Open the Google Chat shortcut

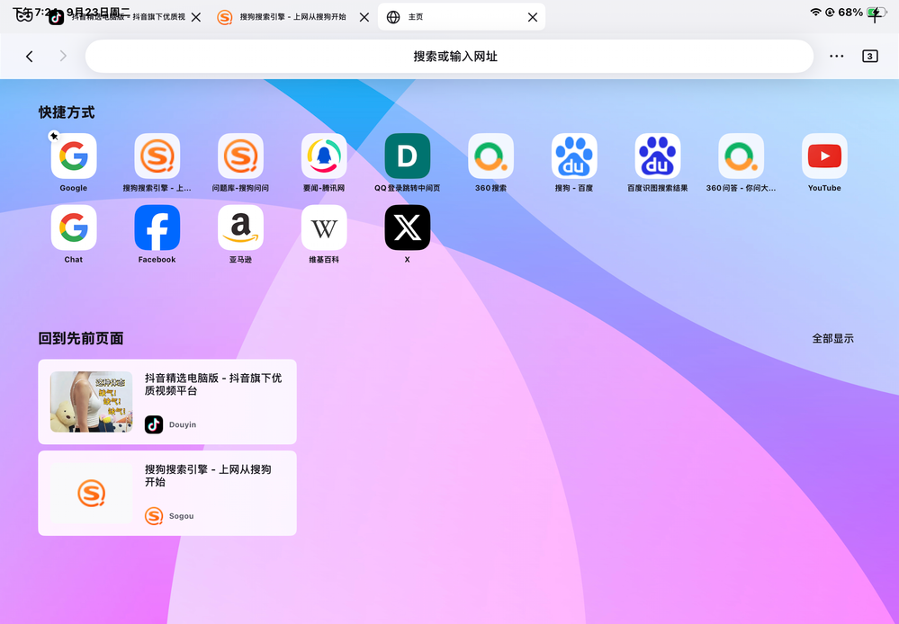(74, 227)
